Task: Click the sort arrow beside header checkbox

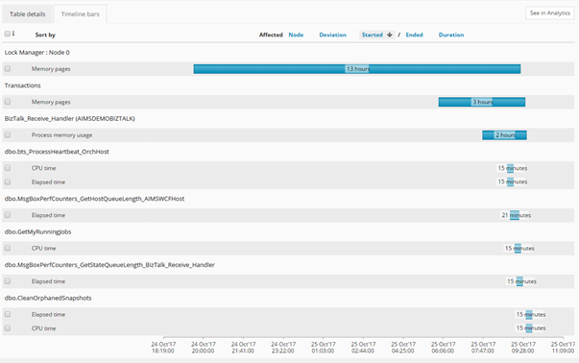Action: tap(13, 34)
